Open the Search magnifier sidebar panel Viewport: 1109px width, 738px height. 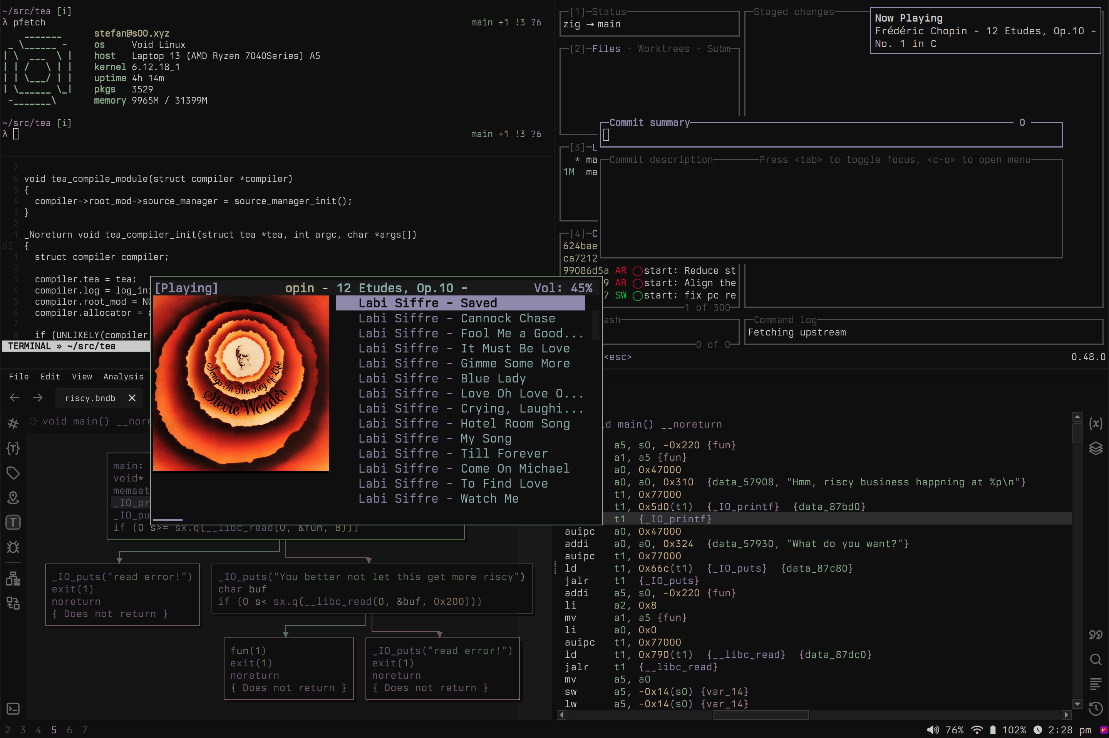tap(1096, 659)
